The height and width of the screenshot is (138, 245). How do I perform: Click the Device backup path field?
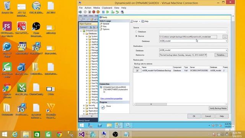pos(188,37)
